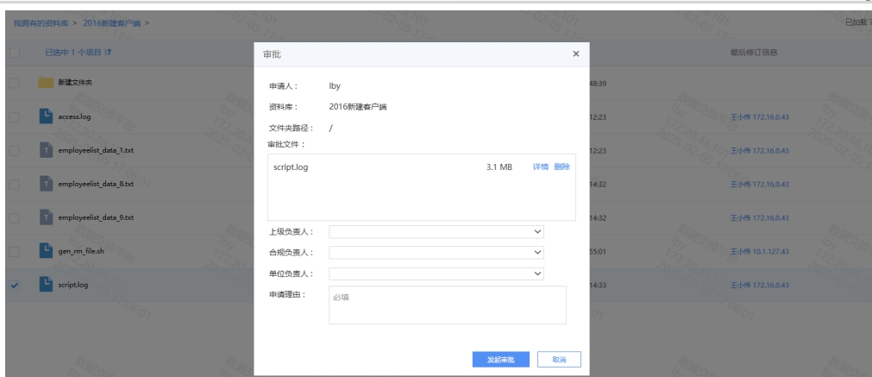Click the 发起审批 button
Image resolution: width=872 pixels, height=377 pixels.
(500, 360)
